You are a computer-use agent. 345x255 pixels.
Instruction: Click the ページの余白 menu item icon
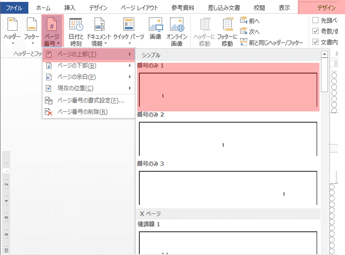pyautogui.click(x=49, y=77)
